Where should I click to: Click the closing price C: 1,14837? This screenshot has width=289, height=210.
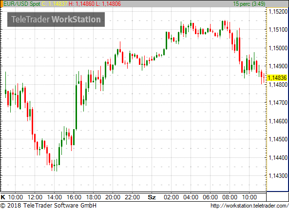click(55, 4)
